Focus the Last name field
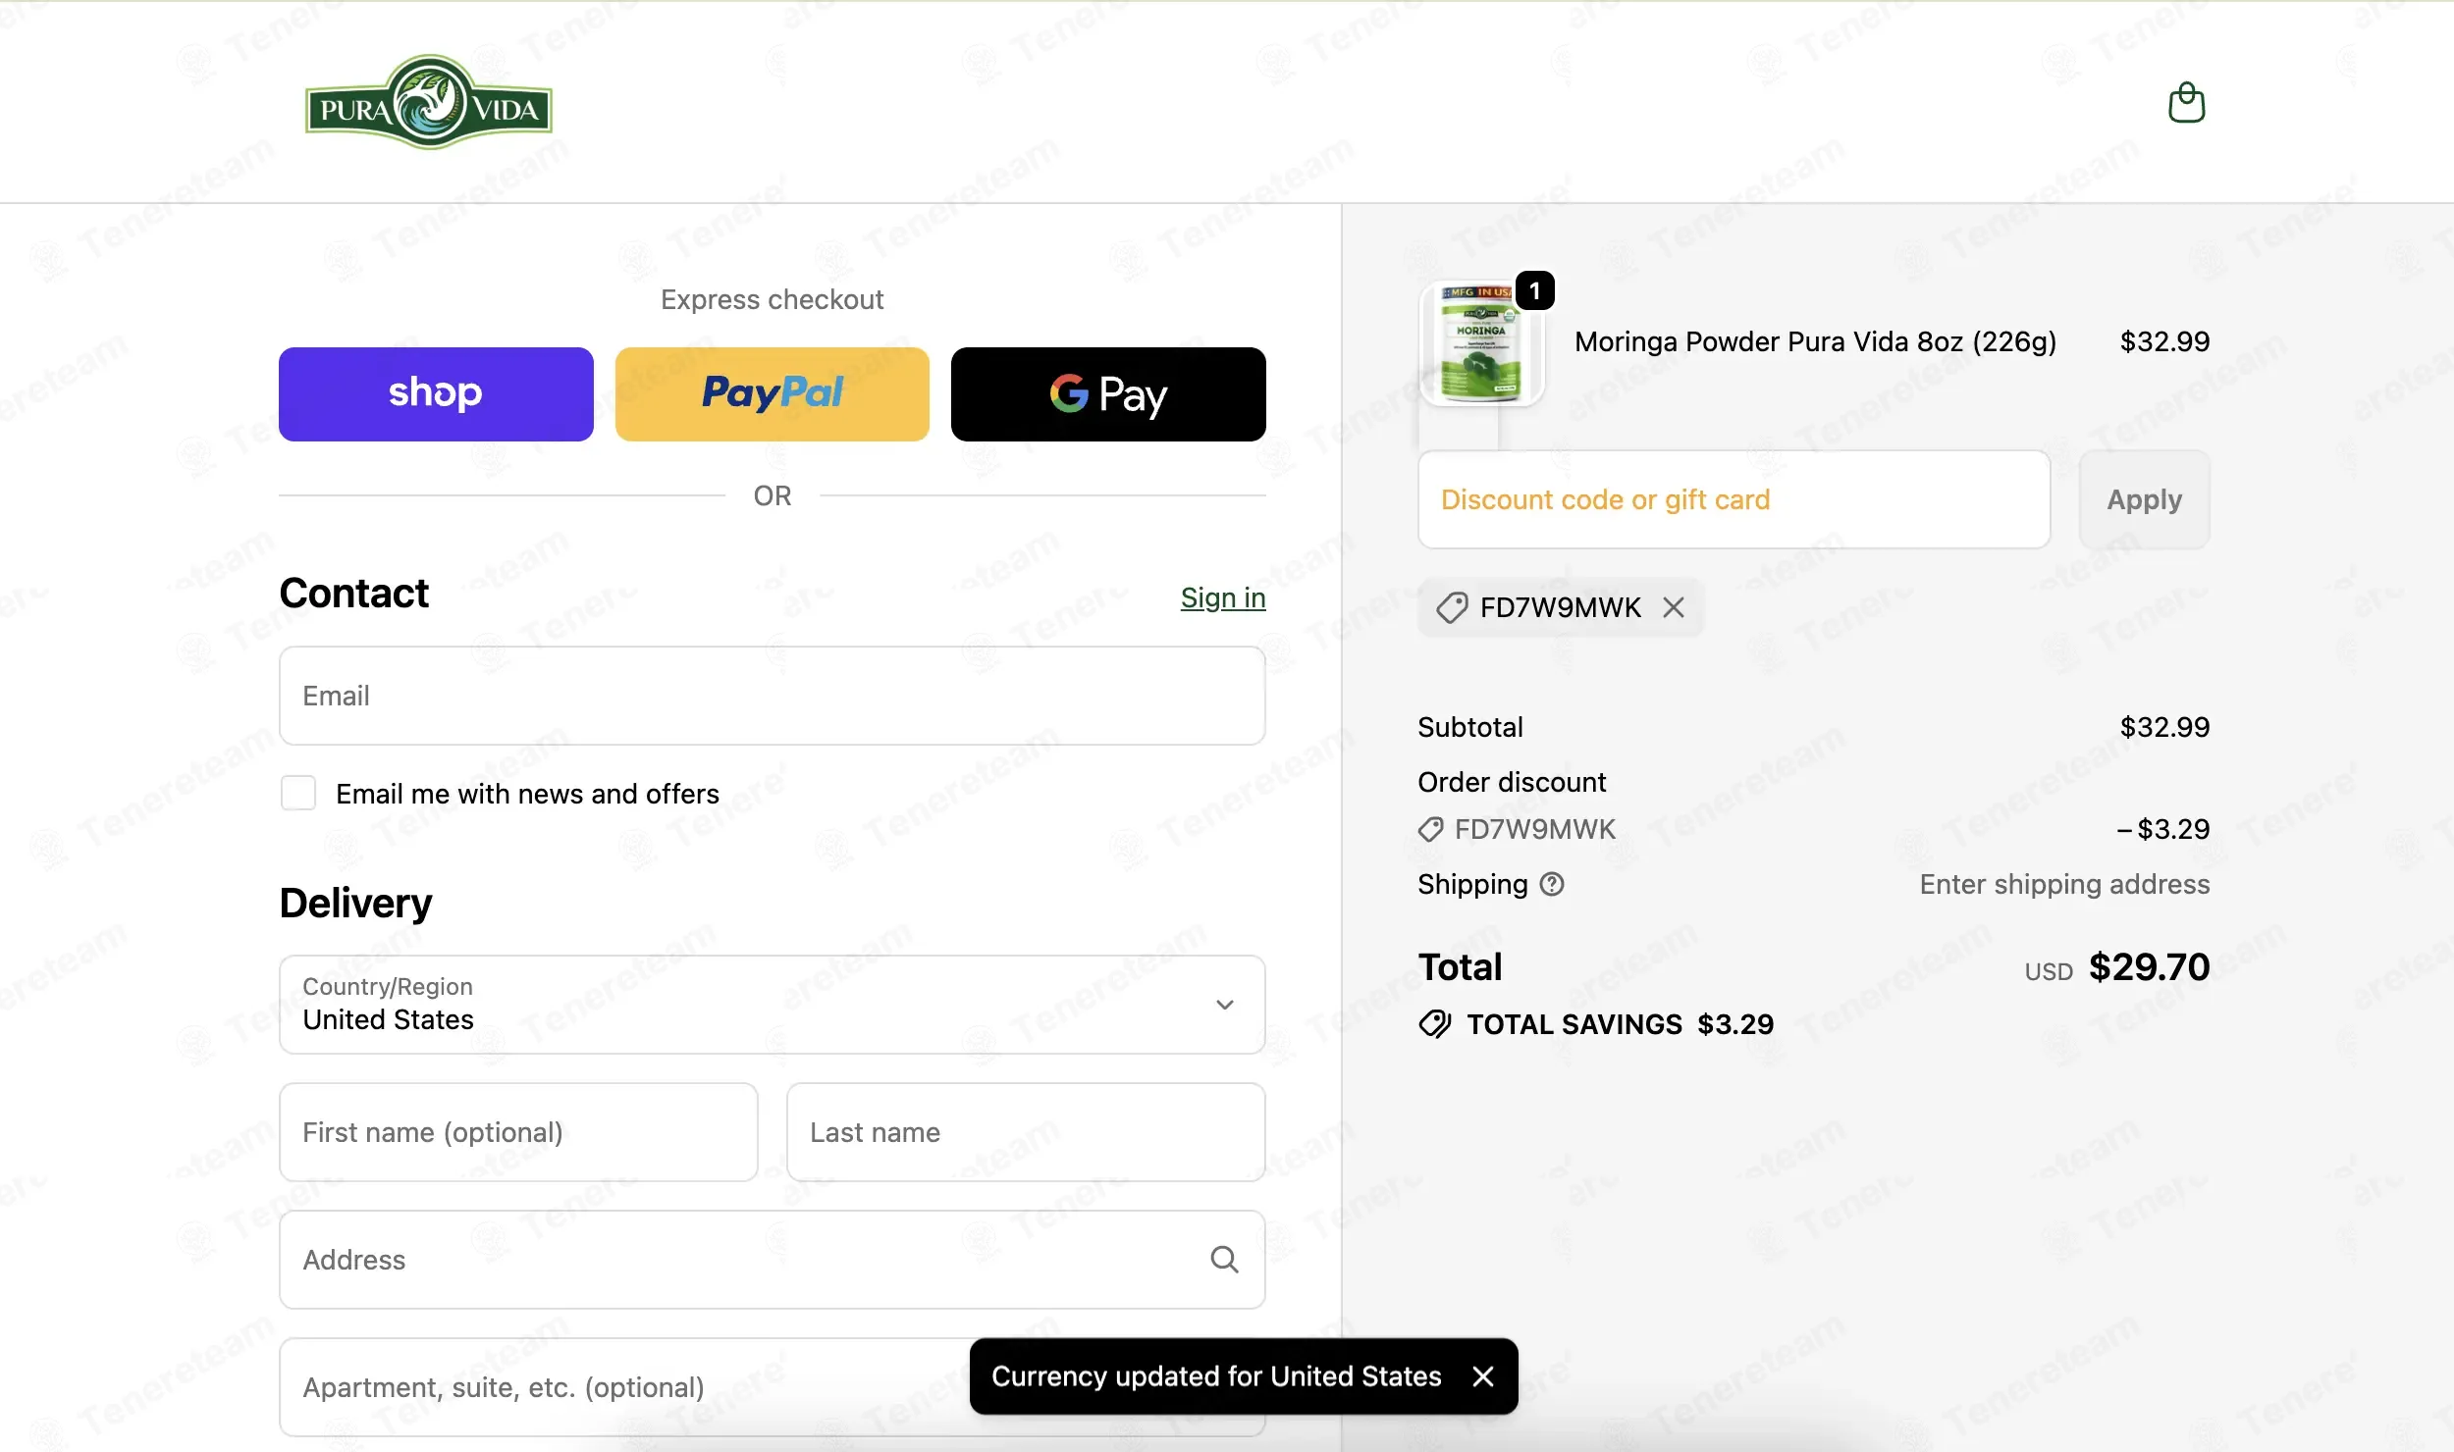The image size is (2454, 1452). (1026, 1132)
